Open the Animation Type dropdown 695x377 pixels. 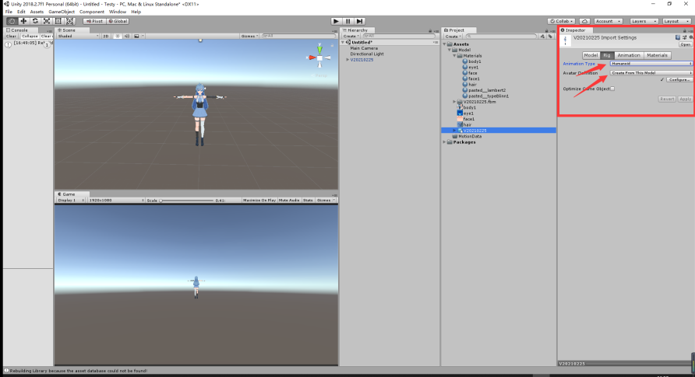pyautogui.click(x=651, y=64)
